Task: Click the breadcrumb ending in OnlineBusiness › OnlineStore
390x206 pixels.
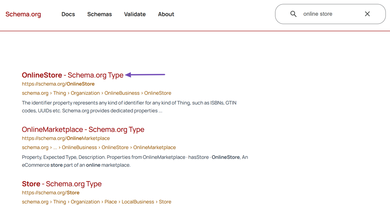Action: (x=97, y=93)
